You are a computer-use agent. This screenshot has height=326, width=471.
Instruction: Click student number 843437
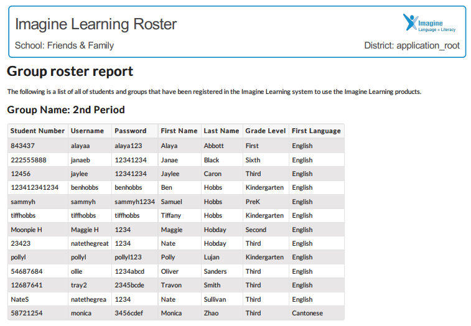22,146
